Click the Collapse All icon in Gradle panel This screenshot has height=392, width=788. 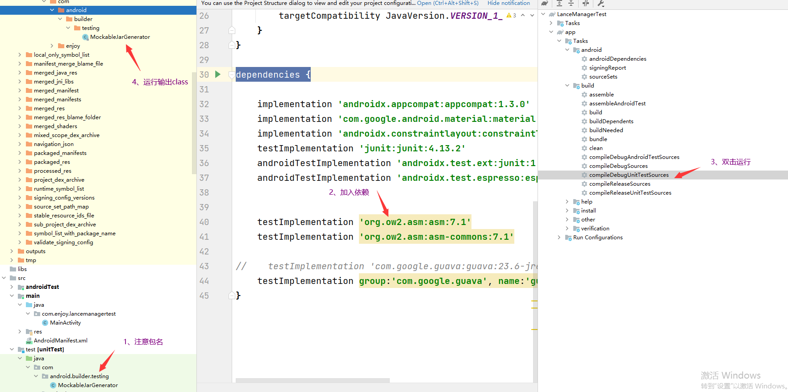(x=571, y=4)
